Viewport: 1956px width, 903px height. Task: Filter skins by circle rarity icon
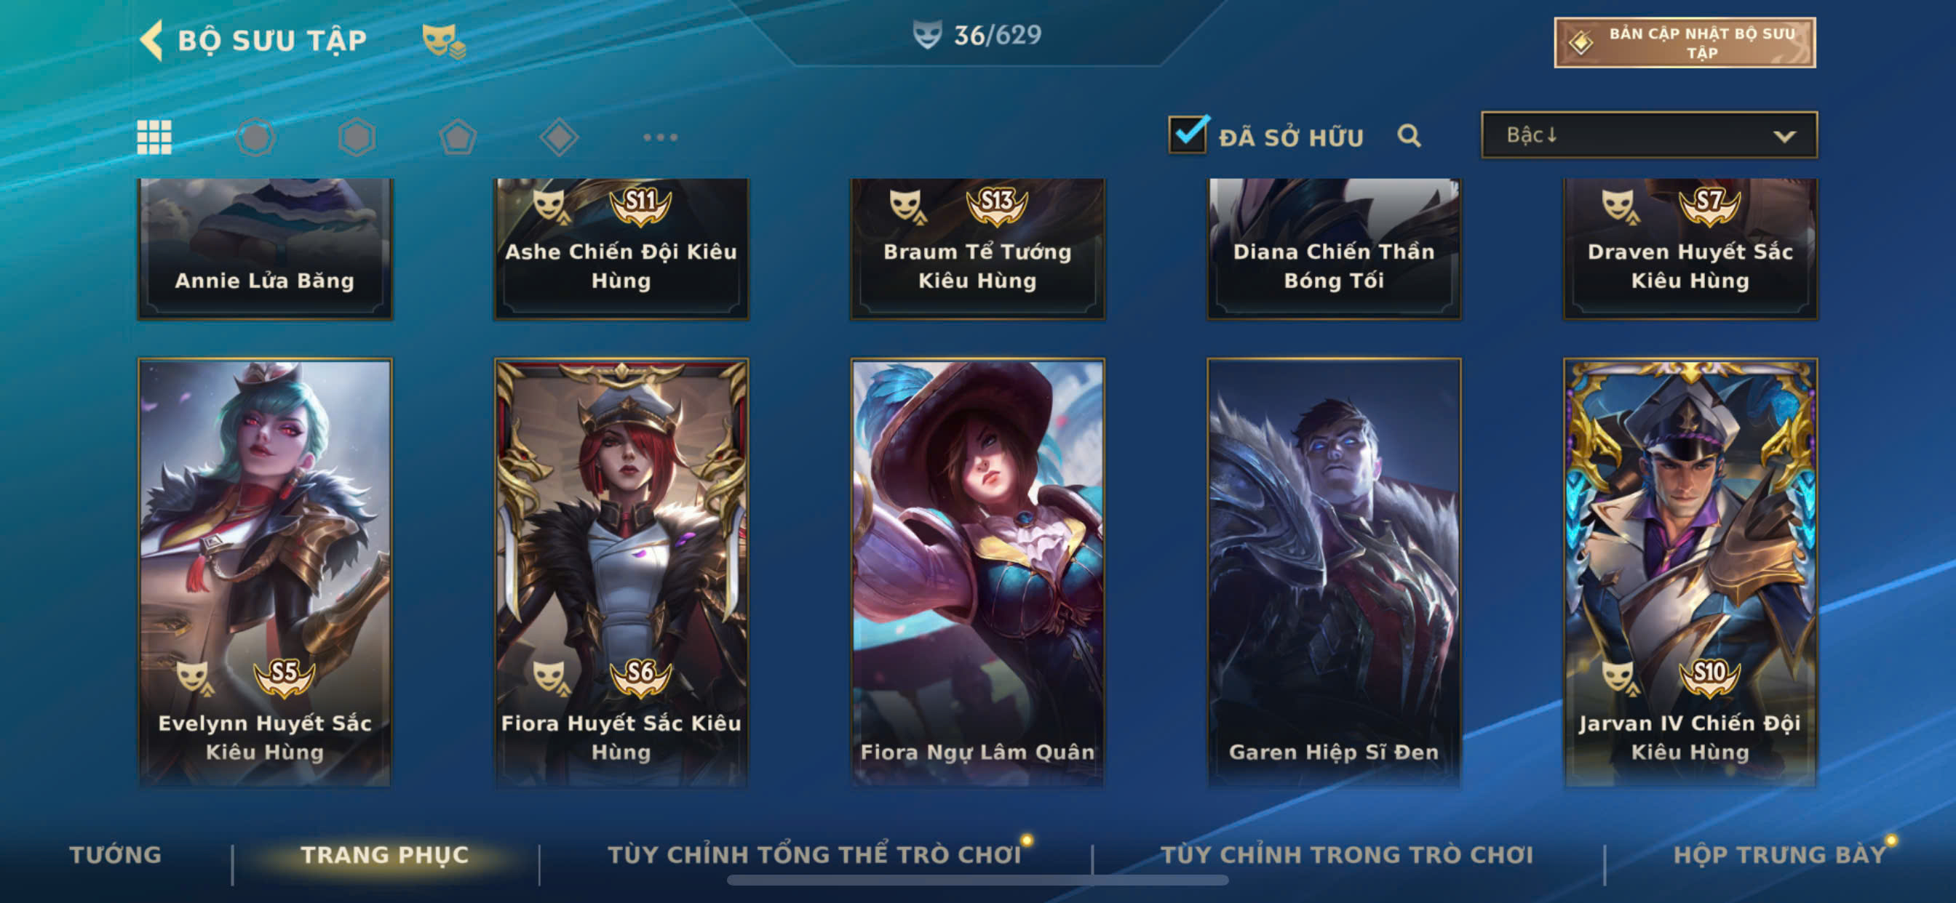click(255, 137)
